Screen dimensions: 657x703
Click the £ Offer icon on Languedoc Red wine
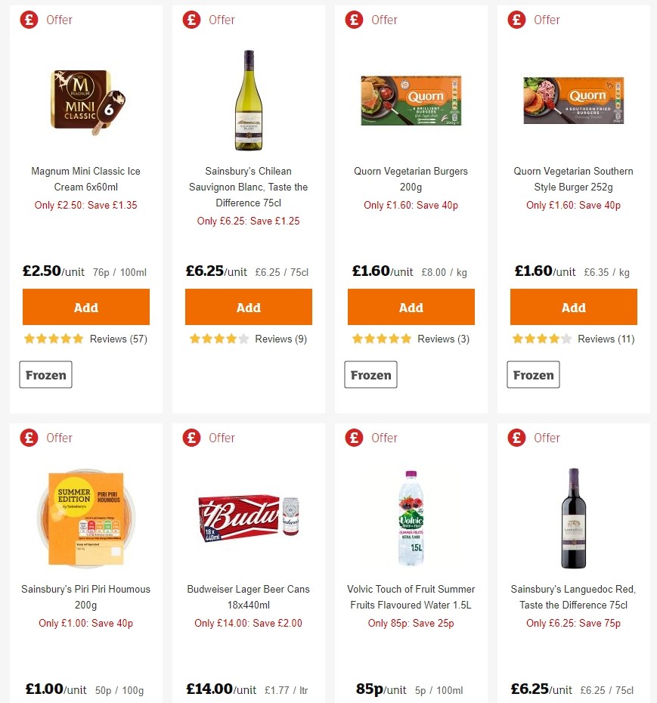[516, 438]
